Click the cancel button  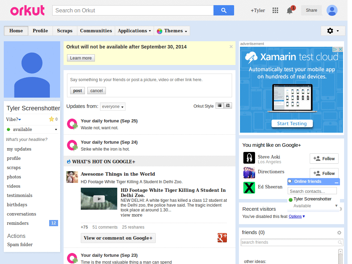97,91
